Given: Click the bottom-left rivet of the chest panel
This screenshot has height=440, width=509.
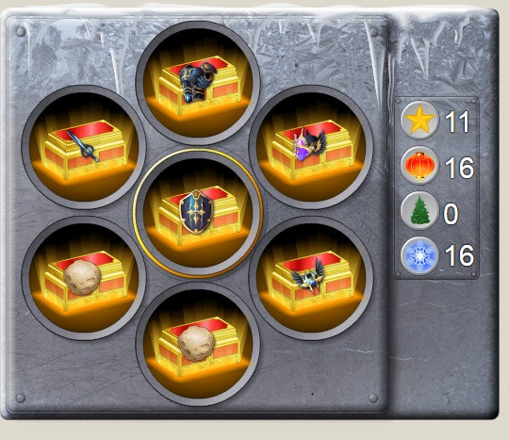Looking at the screenshot, I should click(x=21, y=398).
